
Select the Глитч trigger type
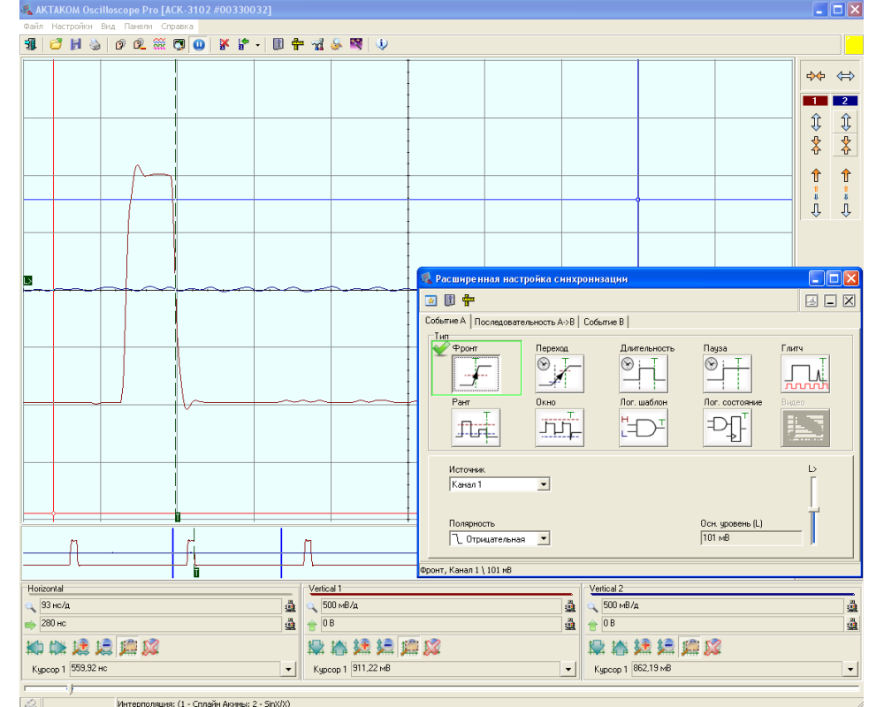(x=804, y=375)
